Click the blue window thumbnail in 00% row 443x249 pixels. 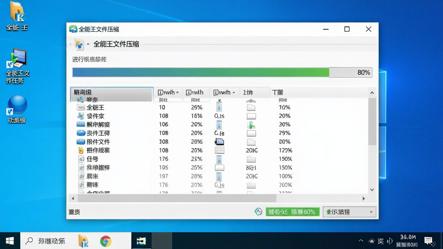219,142
